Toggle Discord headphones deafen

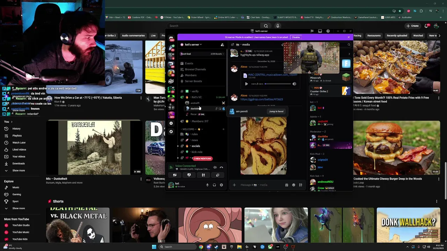point(214,185)
